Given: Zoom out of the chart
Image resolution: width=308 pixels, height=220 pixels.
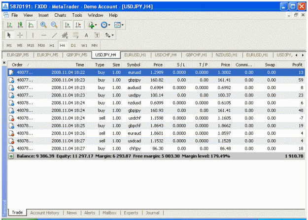Looking at the screenshot, I should [x=54, y=25].
